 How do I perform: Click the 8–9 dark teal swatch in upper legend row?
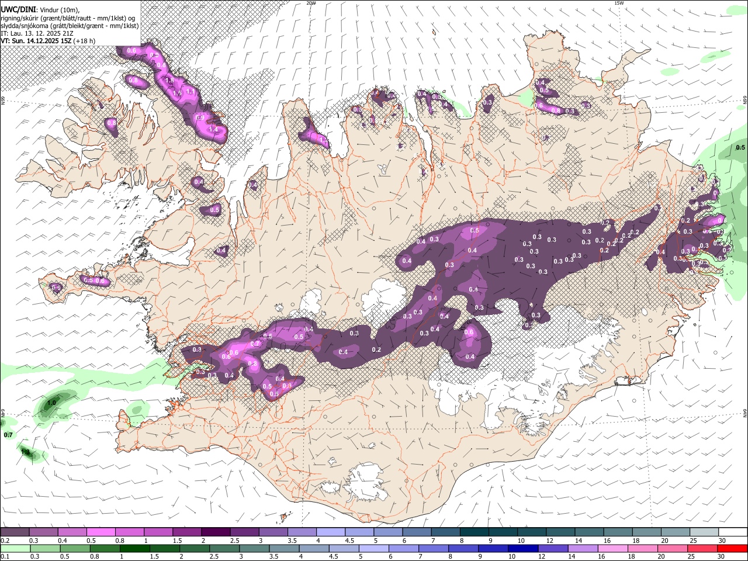475,532
